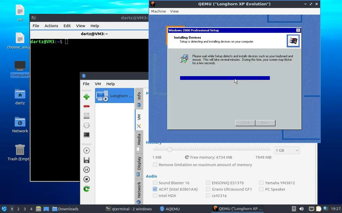Open the dartz home folder icon

tap(20, 97)
